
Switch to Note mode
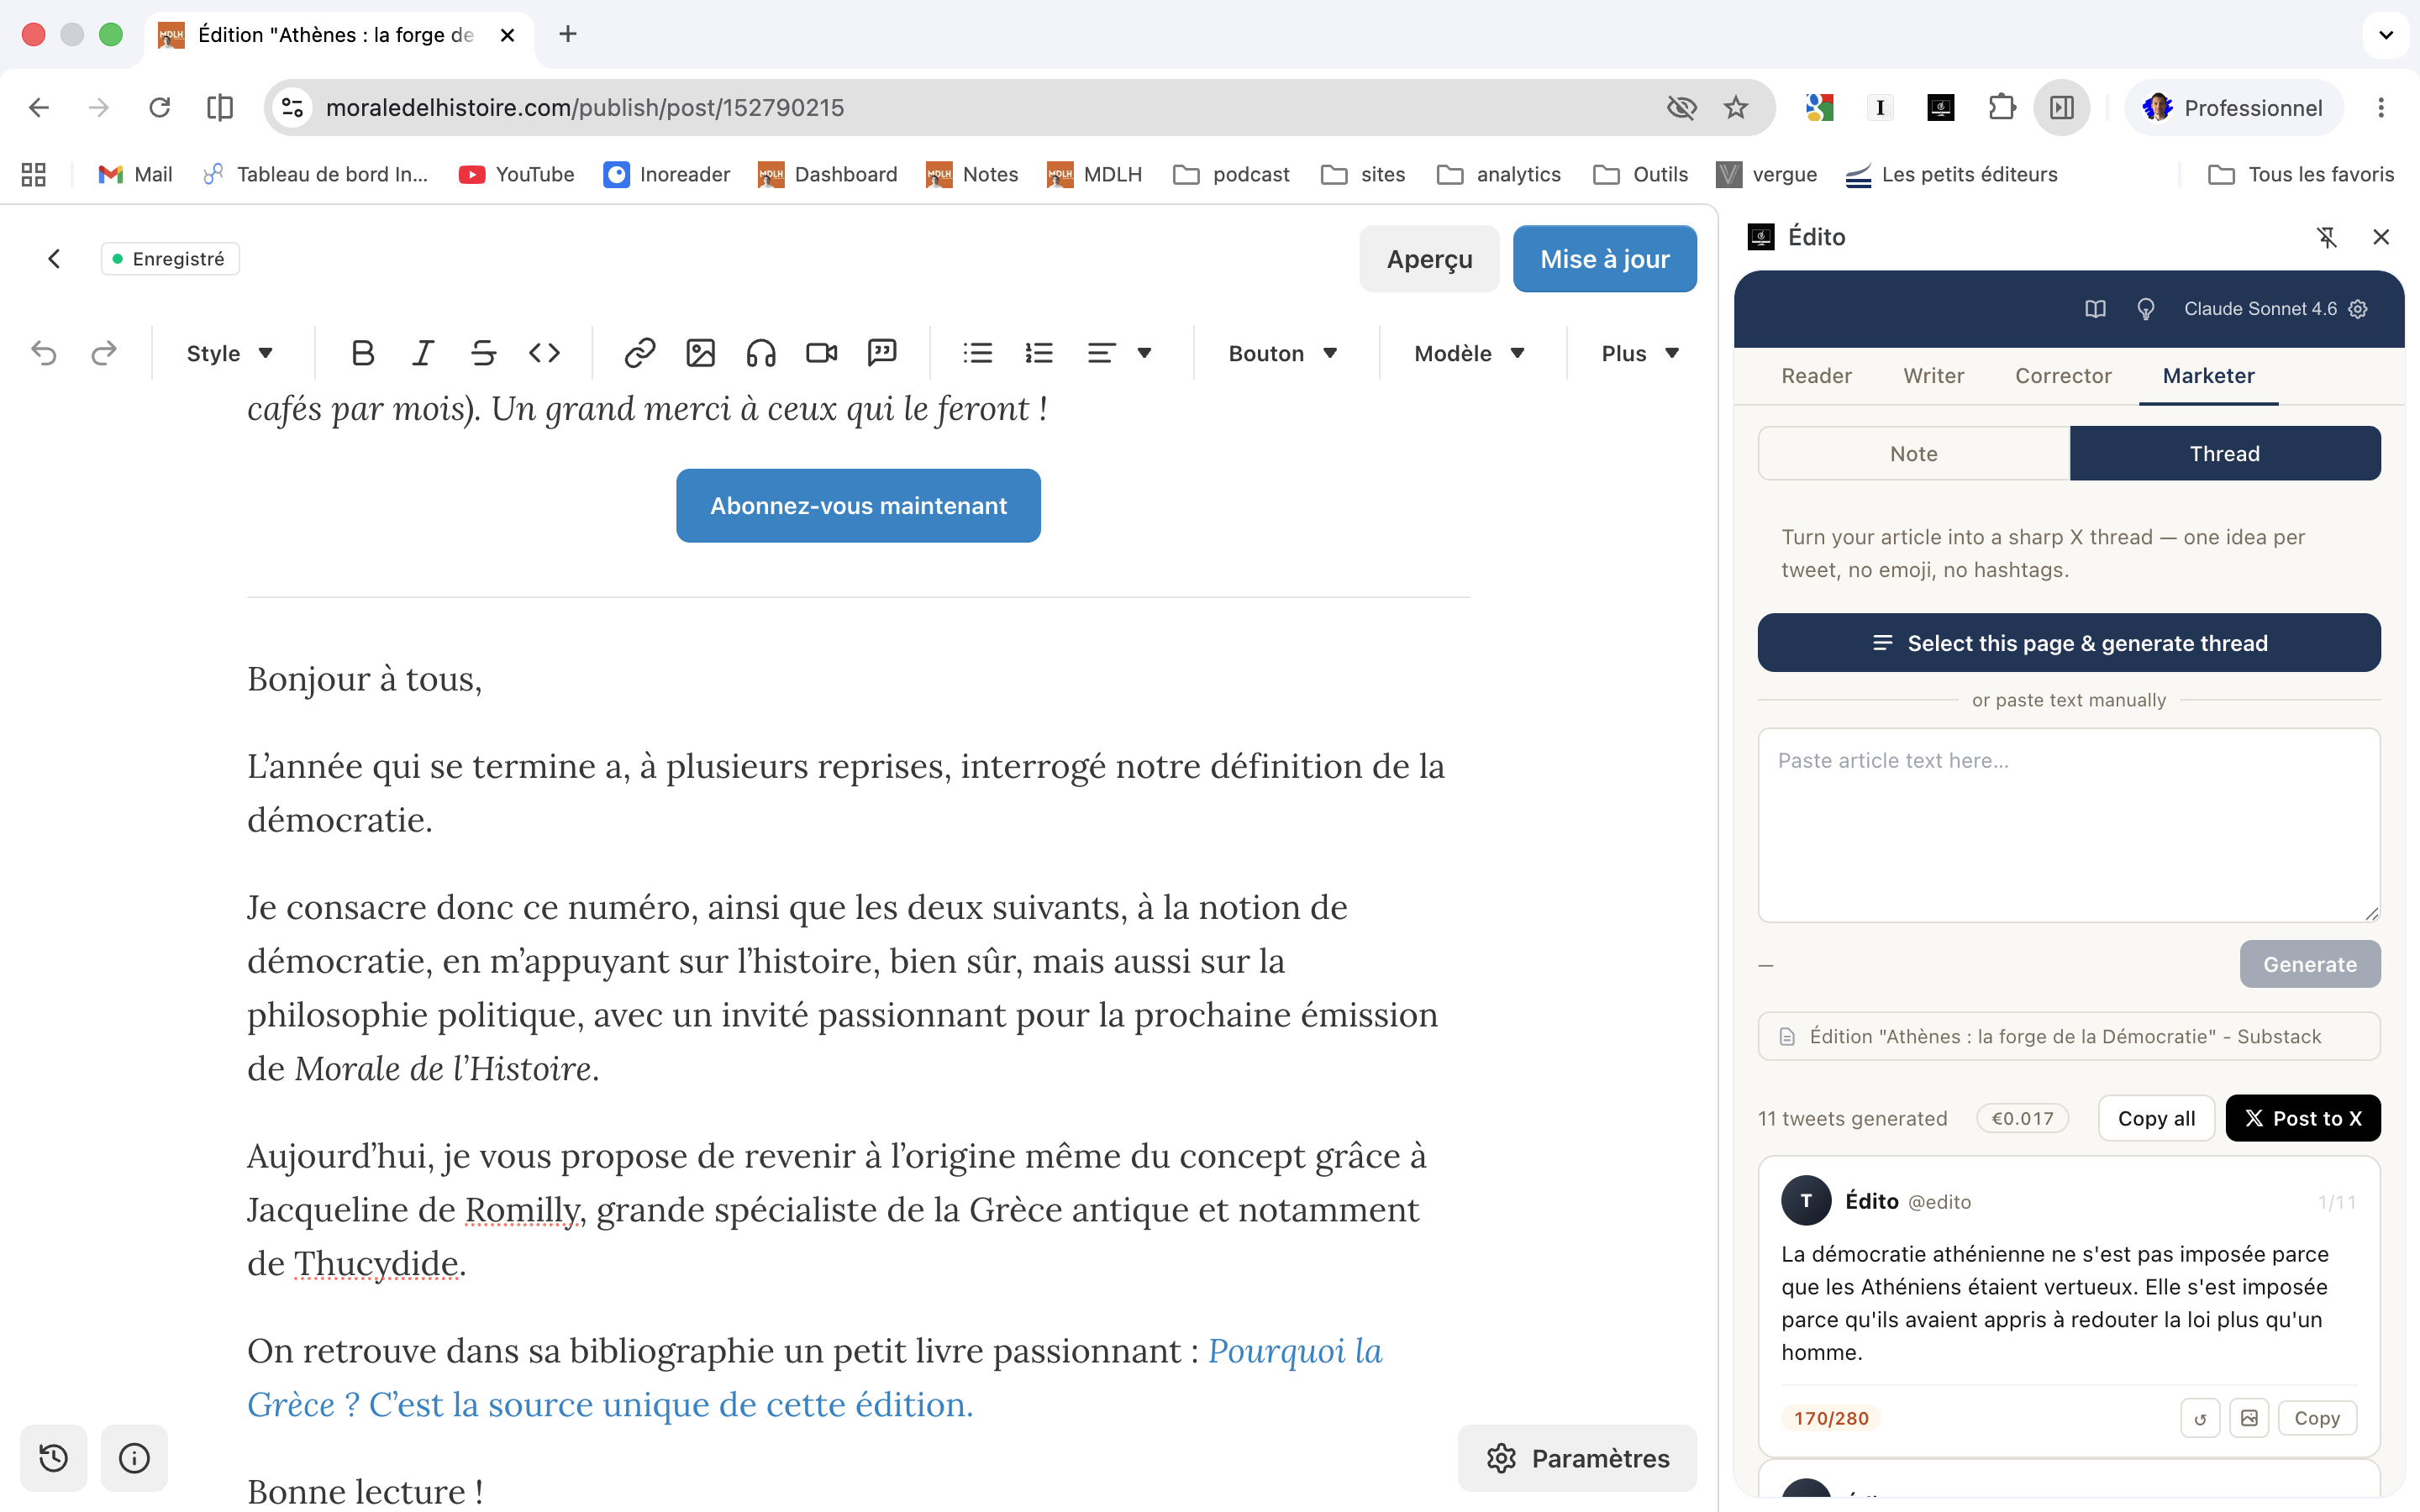coord(1913,454)
